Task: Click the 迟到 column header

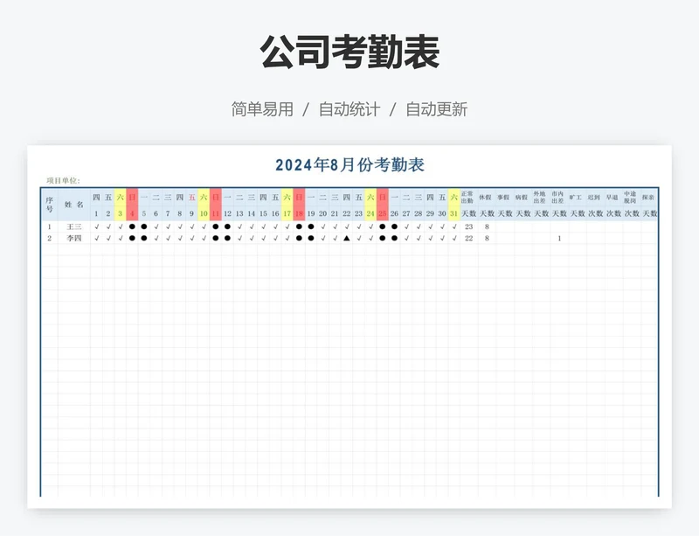Action: click(x=594, y=198)
